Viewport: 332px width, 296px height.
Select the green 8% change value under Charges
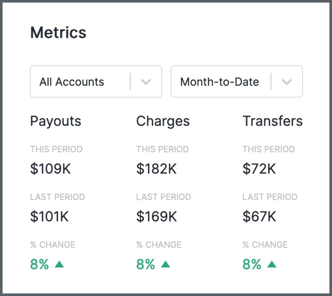click(x=145, y=264)
